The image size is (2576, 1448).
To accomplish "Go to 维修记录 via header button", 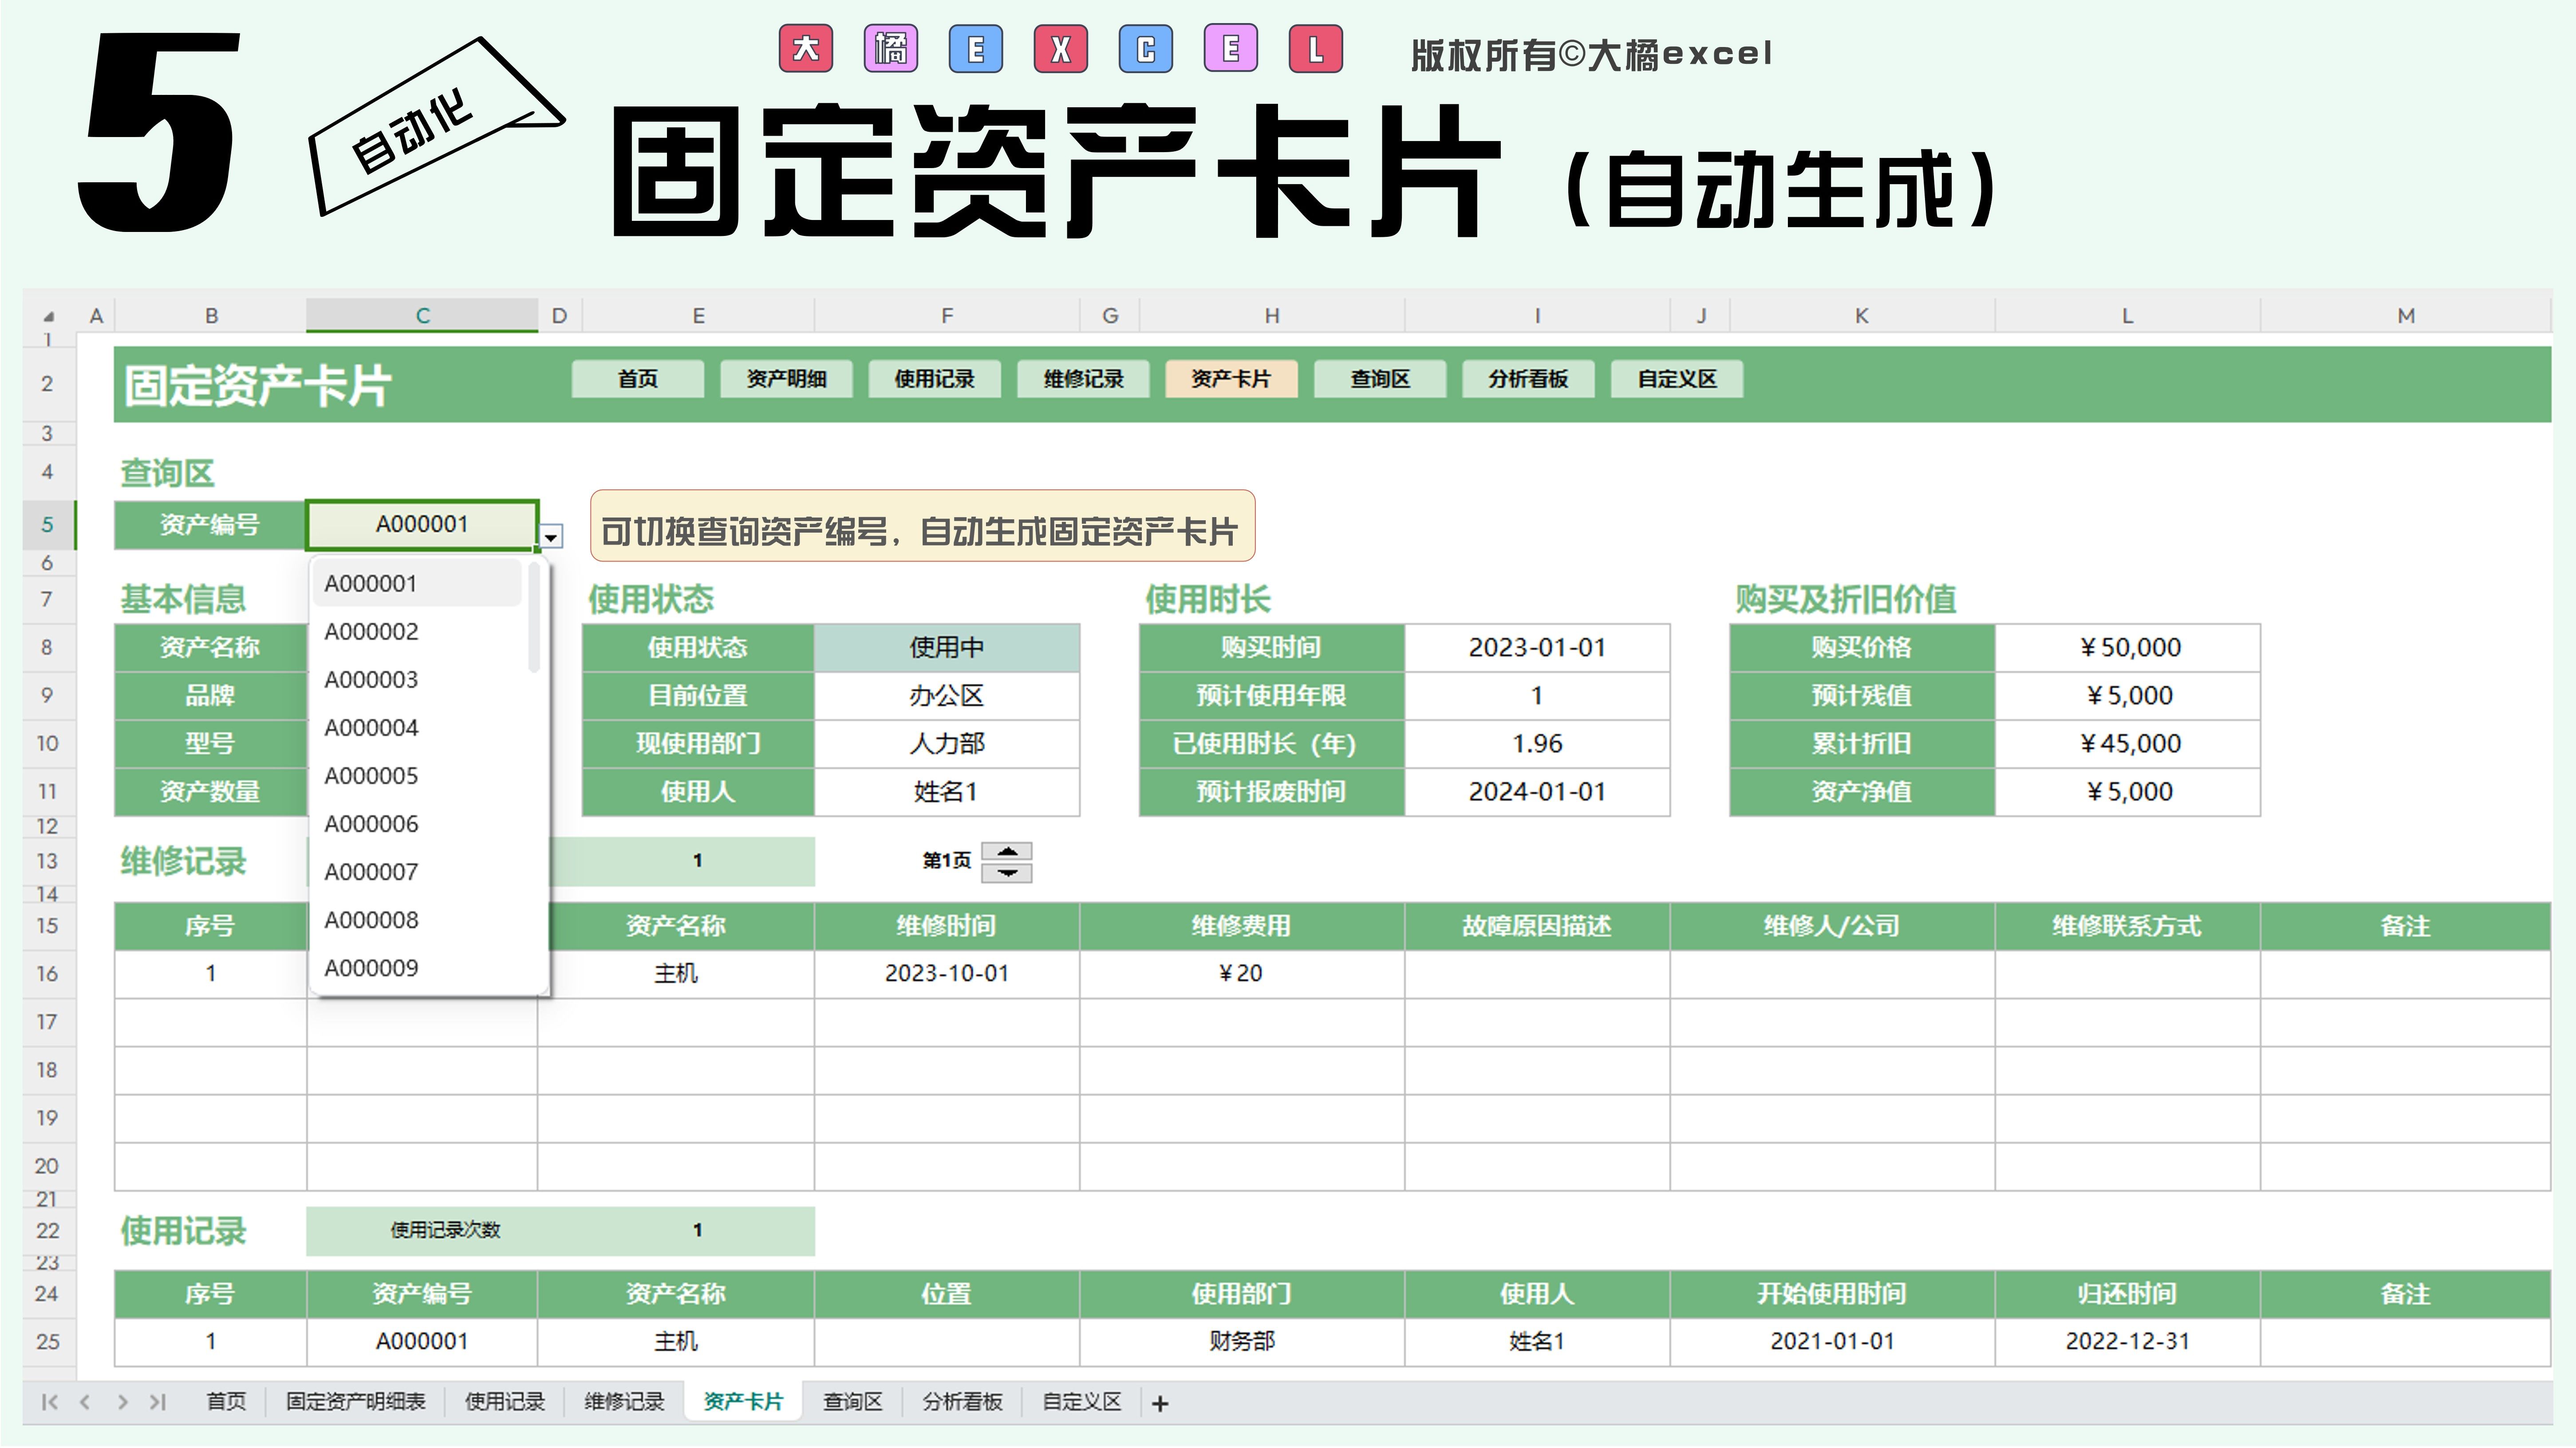I will [x=1083, y=380].
